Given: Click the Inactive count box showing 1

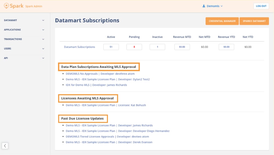Looking at the screenshot, I should 157,47.
